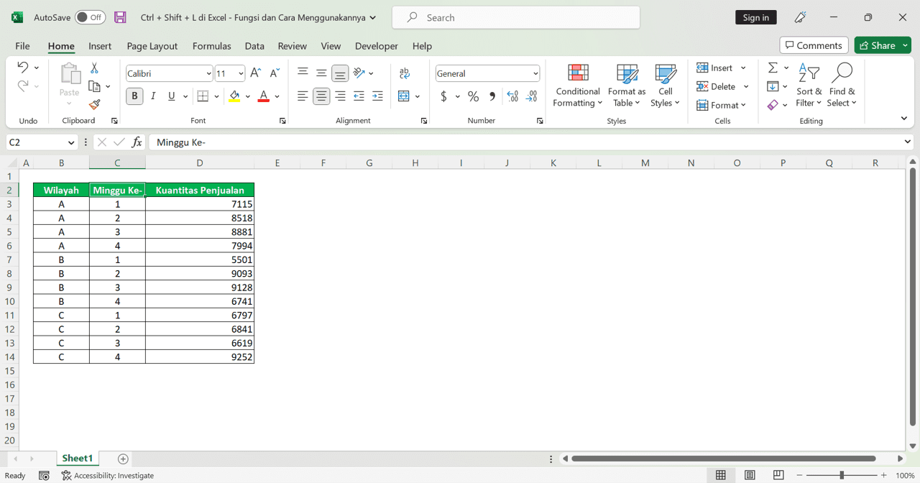The height and width of the screenshot is (483, 920).
Task: Activate the Format Painter brush
Action: (94, 105)
